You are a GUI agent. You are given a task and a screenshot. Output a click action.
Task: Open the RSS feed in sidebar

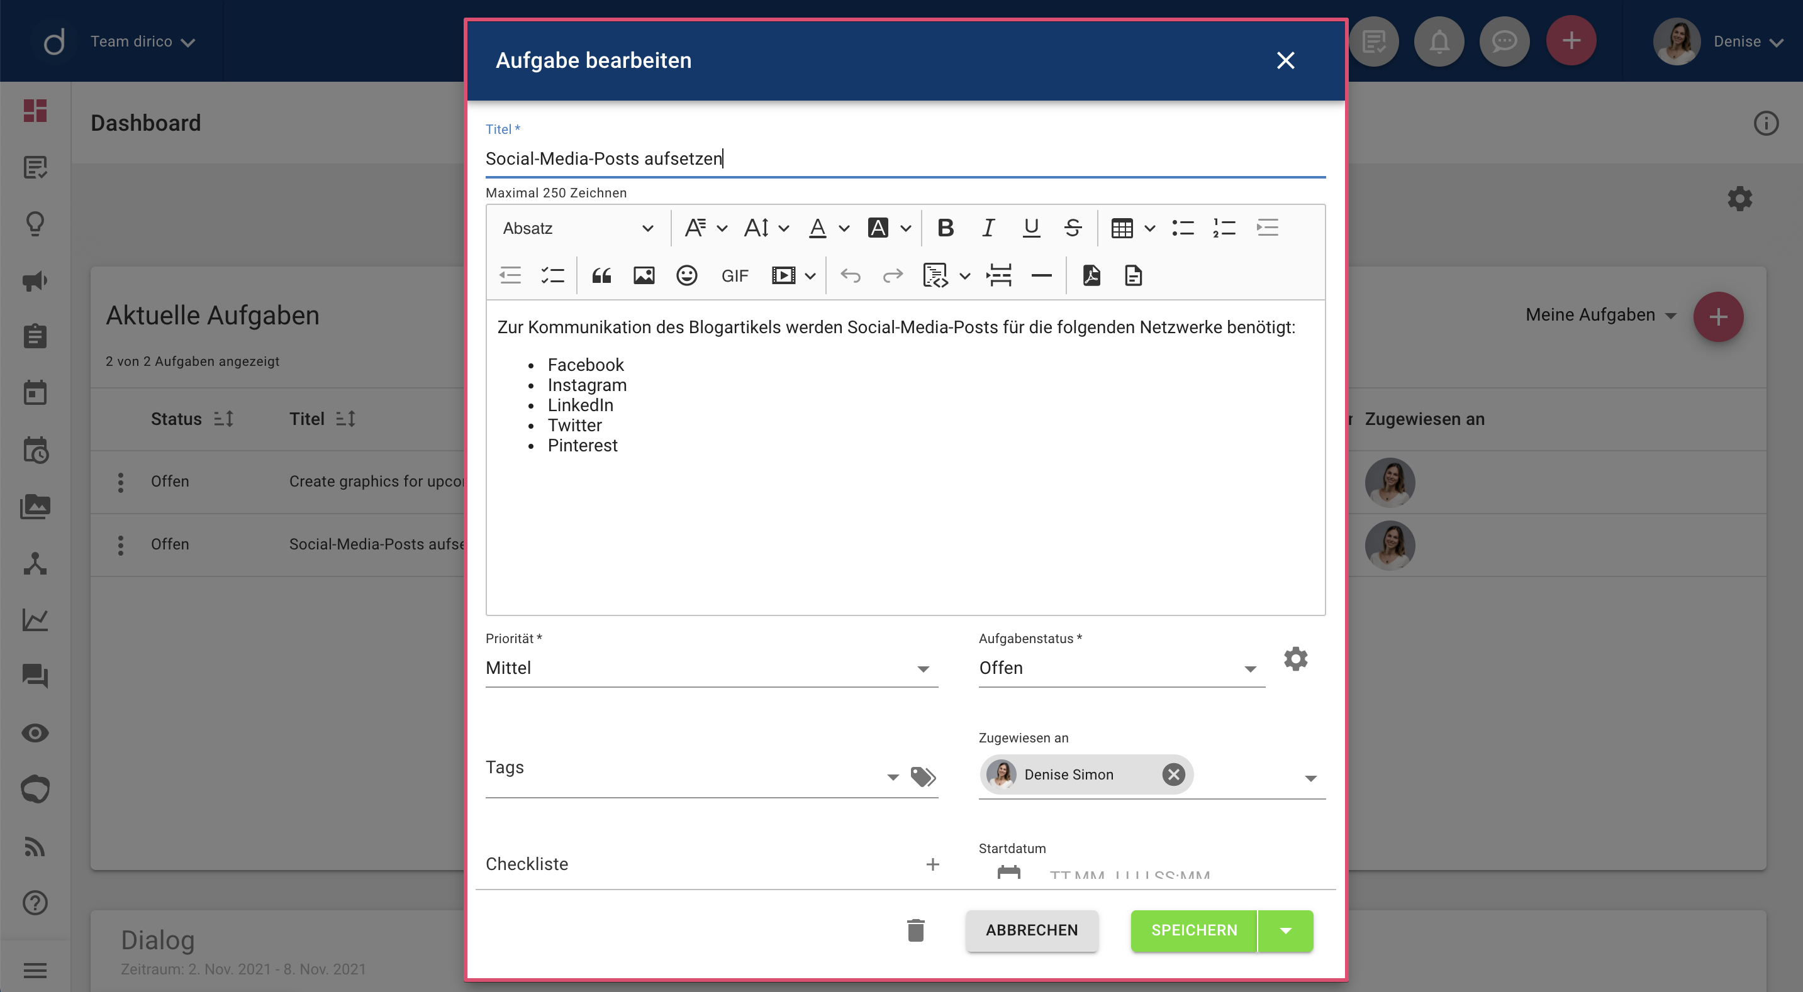pos(35,847)
